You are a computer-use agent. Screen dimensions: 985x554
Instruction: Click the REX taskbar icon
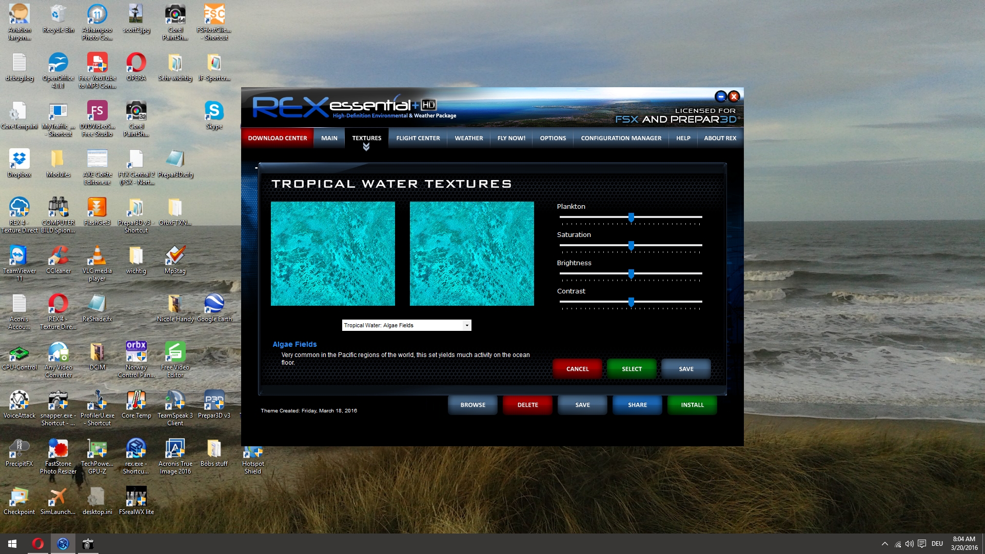click(63, 544)
